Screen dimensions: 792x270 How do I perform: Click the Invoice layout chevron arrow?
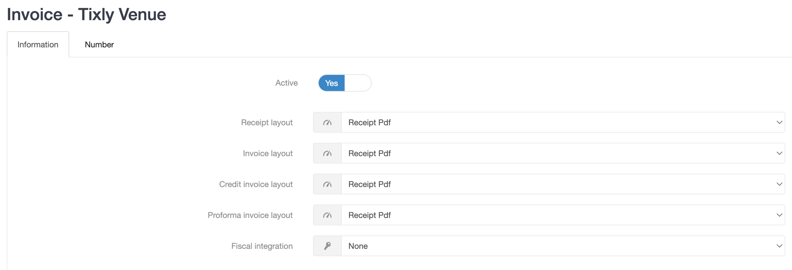tap(779, 153)
